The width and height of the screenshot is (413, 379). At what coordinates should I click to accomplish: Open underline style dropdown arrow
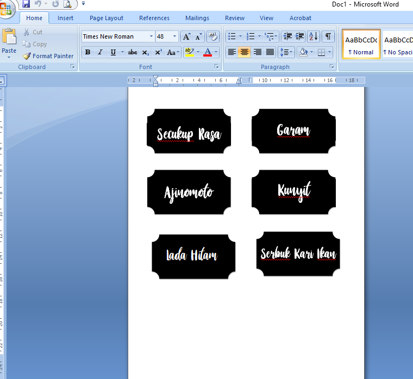pyautogui.click(x=122, y=52)
